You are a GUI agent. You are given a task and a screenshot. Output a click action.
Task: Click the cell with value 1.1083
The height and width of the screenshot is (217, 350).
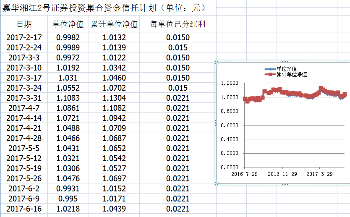pyautogui.click(x=68, y=98)
